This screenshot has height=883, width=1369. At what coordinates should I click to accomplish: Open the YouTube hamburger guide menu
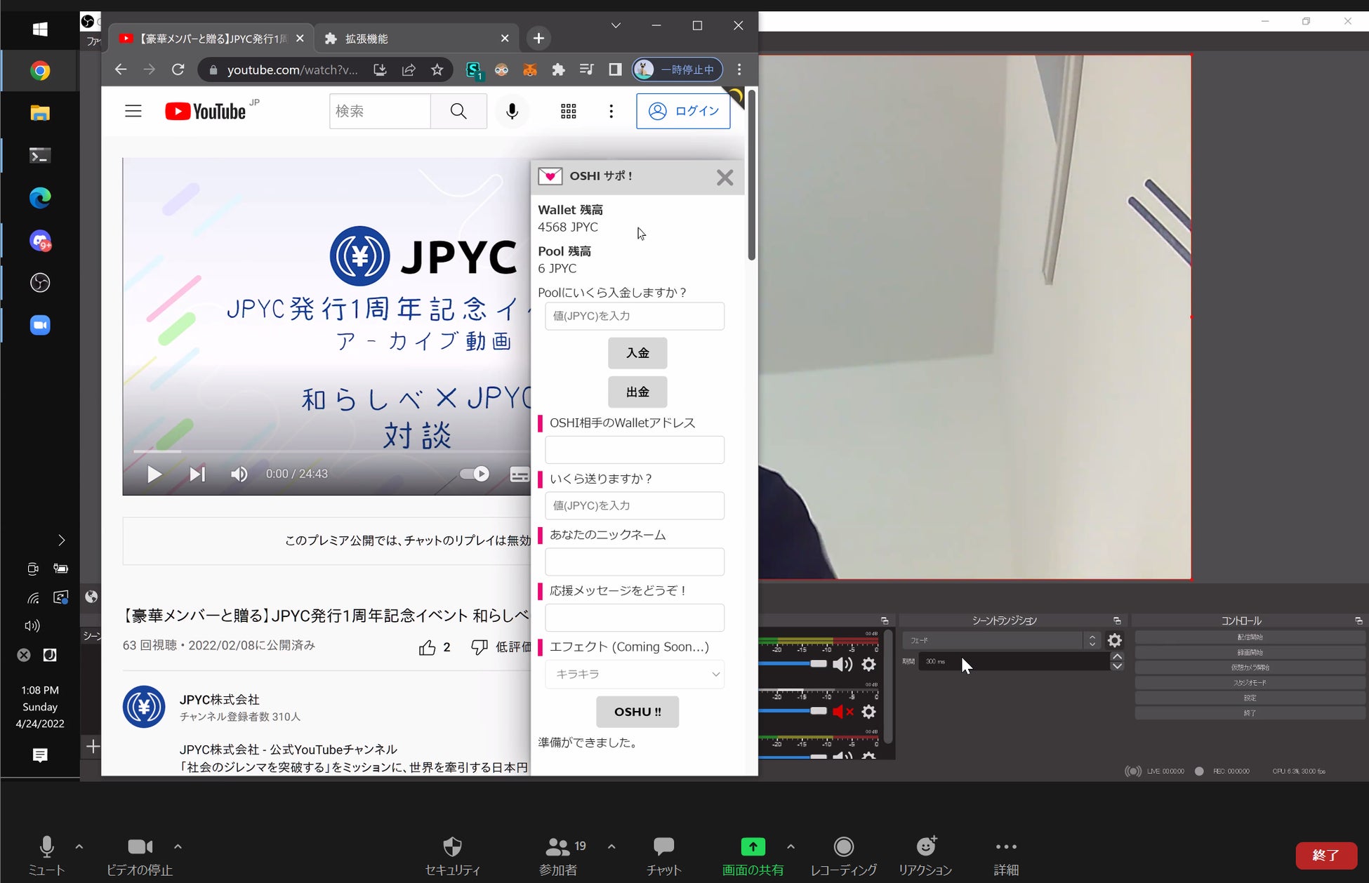[x=133, y=111]
